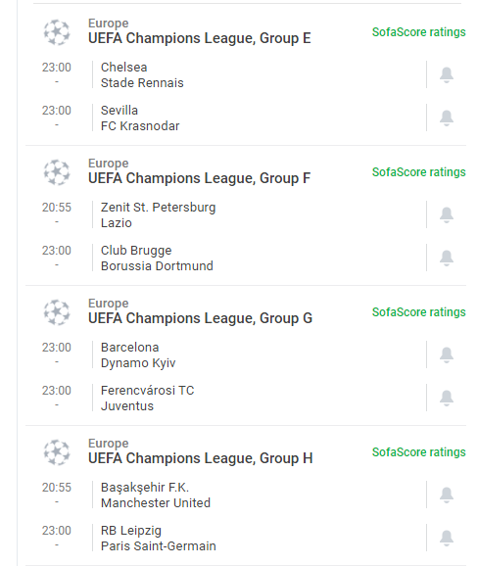Click bell icon for Başakşehir vs Manchester United

(x=447, y=495)
